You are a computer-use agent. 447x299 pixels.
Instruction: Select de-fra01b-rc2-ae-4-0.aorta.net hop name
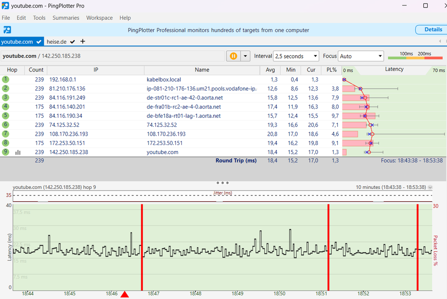[184, 107]
